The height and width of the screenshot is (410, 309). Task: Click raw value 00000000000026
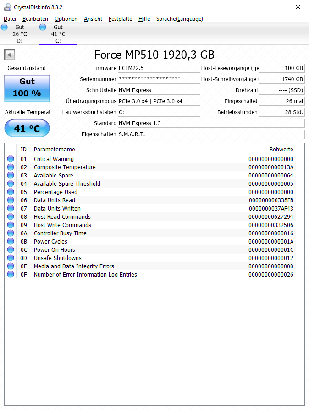(x=271, y=274)
